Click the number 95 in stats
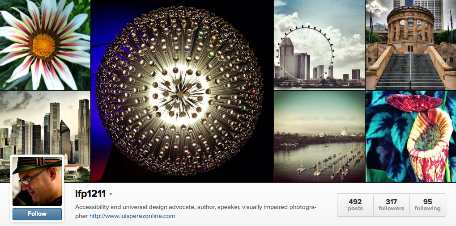The height and width of the screenshot is (226, 456). [427, 201]
